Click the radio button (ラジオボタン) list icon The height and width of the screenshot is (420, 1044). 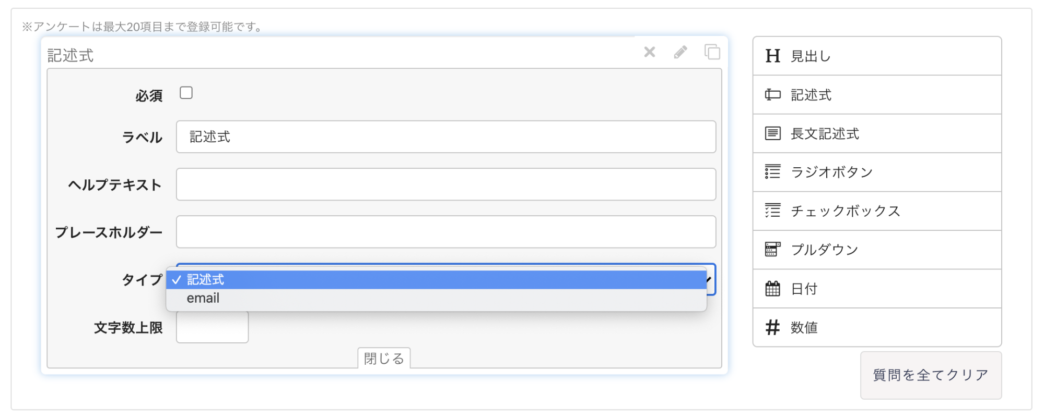coord(772,172)
